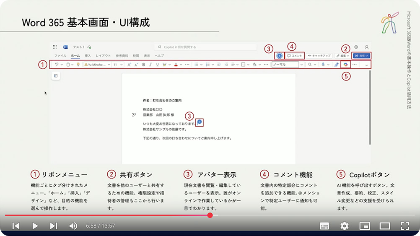420x236 pixels.
Task: Click the shading paint bucket icon
Action: pos(254,65)
